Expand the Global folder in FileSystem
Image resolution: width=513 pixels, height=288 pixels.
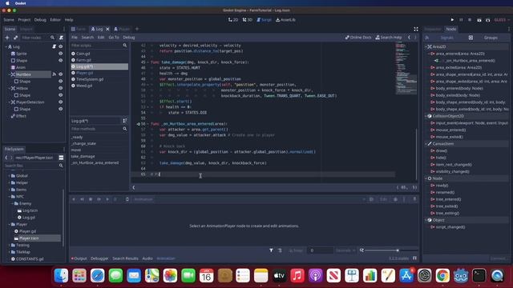pyautogui.click(x=9, y=176)
